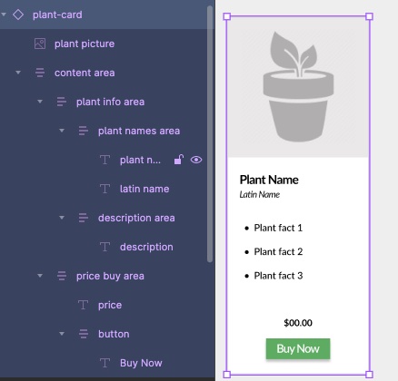
Task: Collapse the content area group
Action: pyautogui.click(x=18, y=73)
